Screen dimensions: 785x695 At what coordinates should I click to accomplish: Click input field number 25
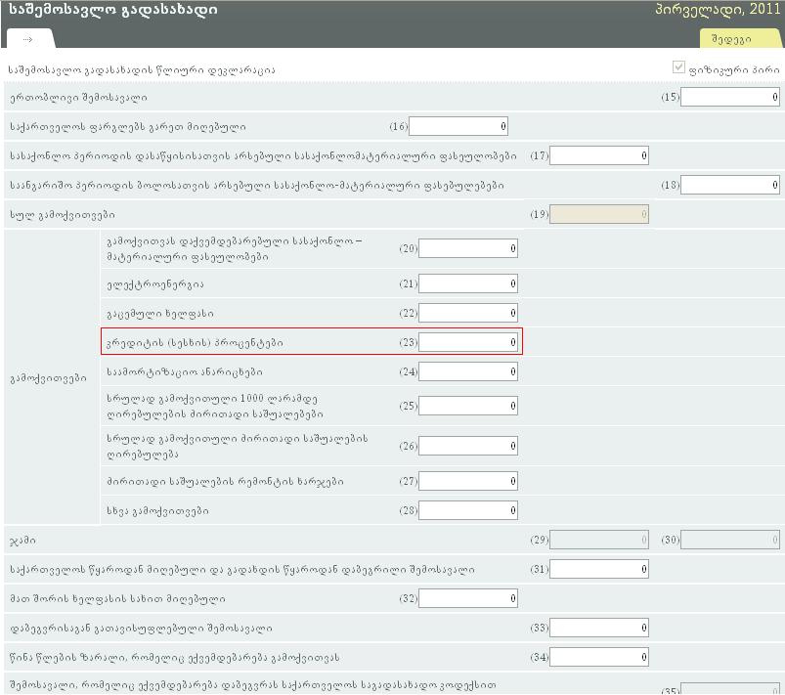pos(467,406)
